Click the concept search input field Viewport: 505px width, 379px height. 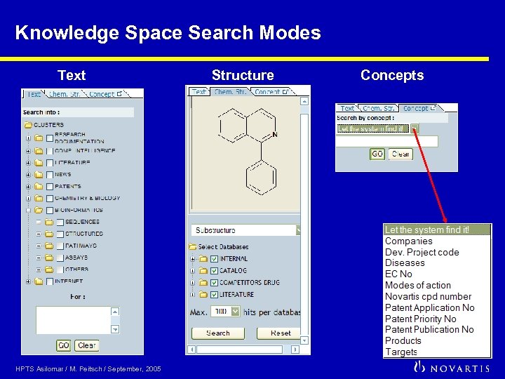387,141
